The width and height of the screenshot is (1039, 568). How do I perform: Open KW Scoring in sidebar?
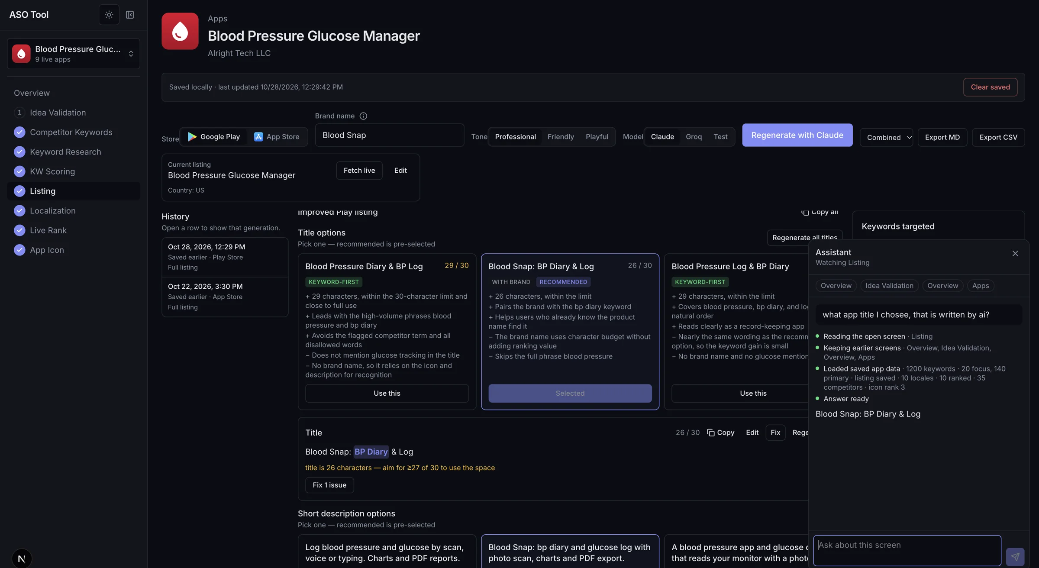(52, 171)
